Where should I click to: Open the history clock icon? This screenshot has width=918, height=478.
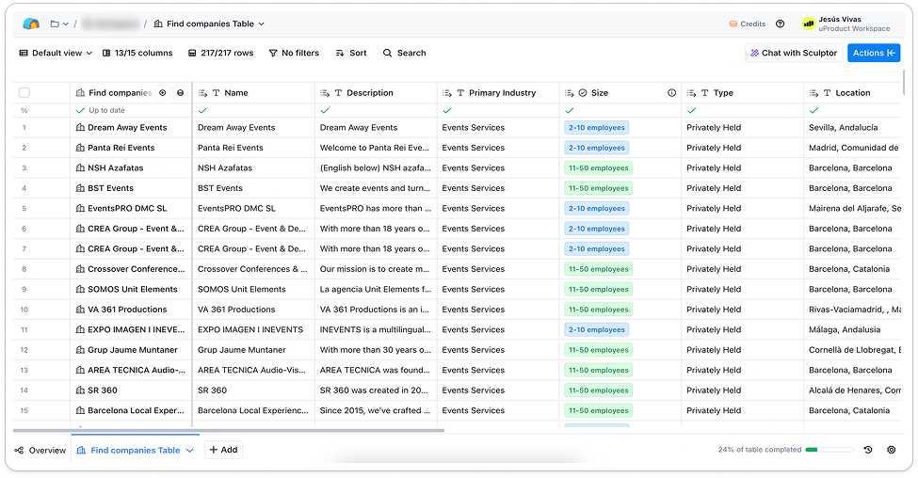pyautogui.click(x=868, y=450)
